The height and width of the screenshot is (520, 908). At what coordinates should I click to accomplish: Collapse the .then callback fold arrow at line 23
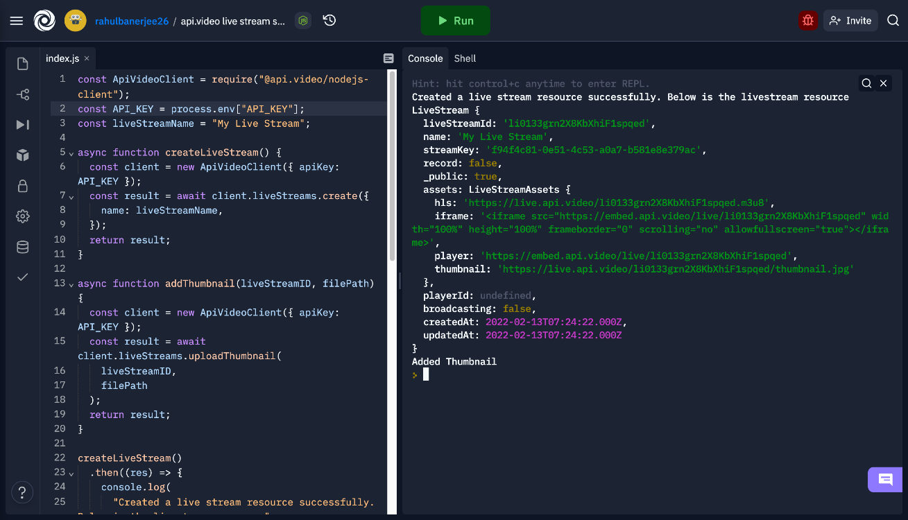click(x=71, y=473)
